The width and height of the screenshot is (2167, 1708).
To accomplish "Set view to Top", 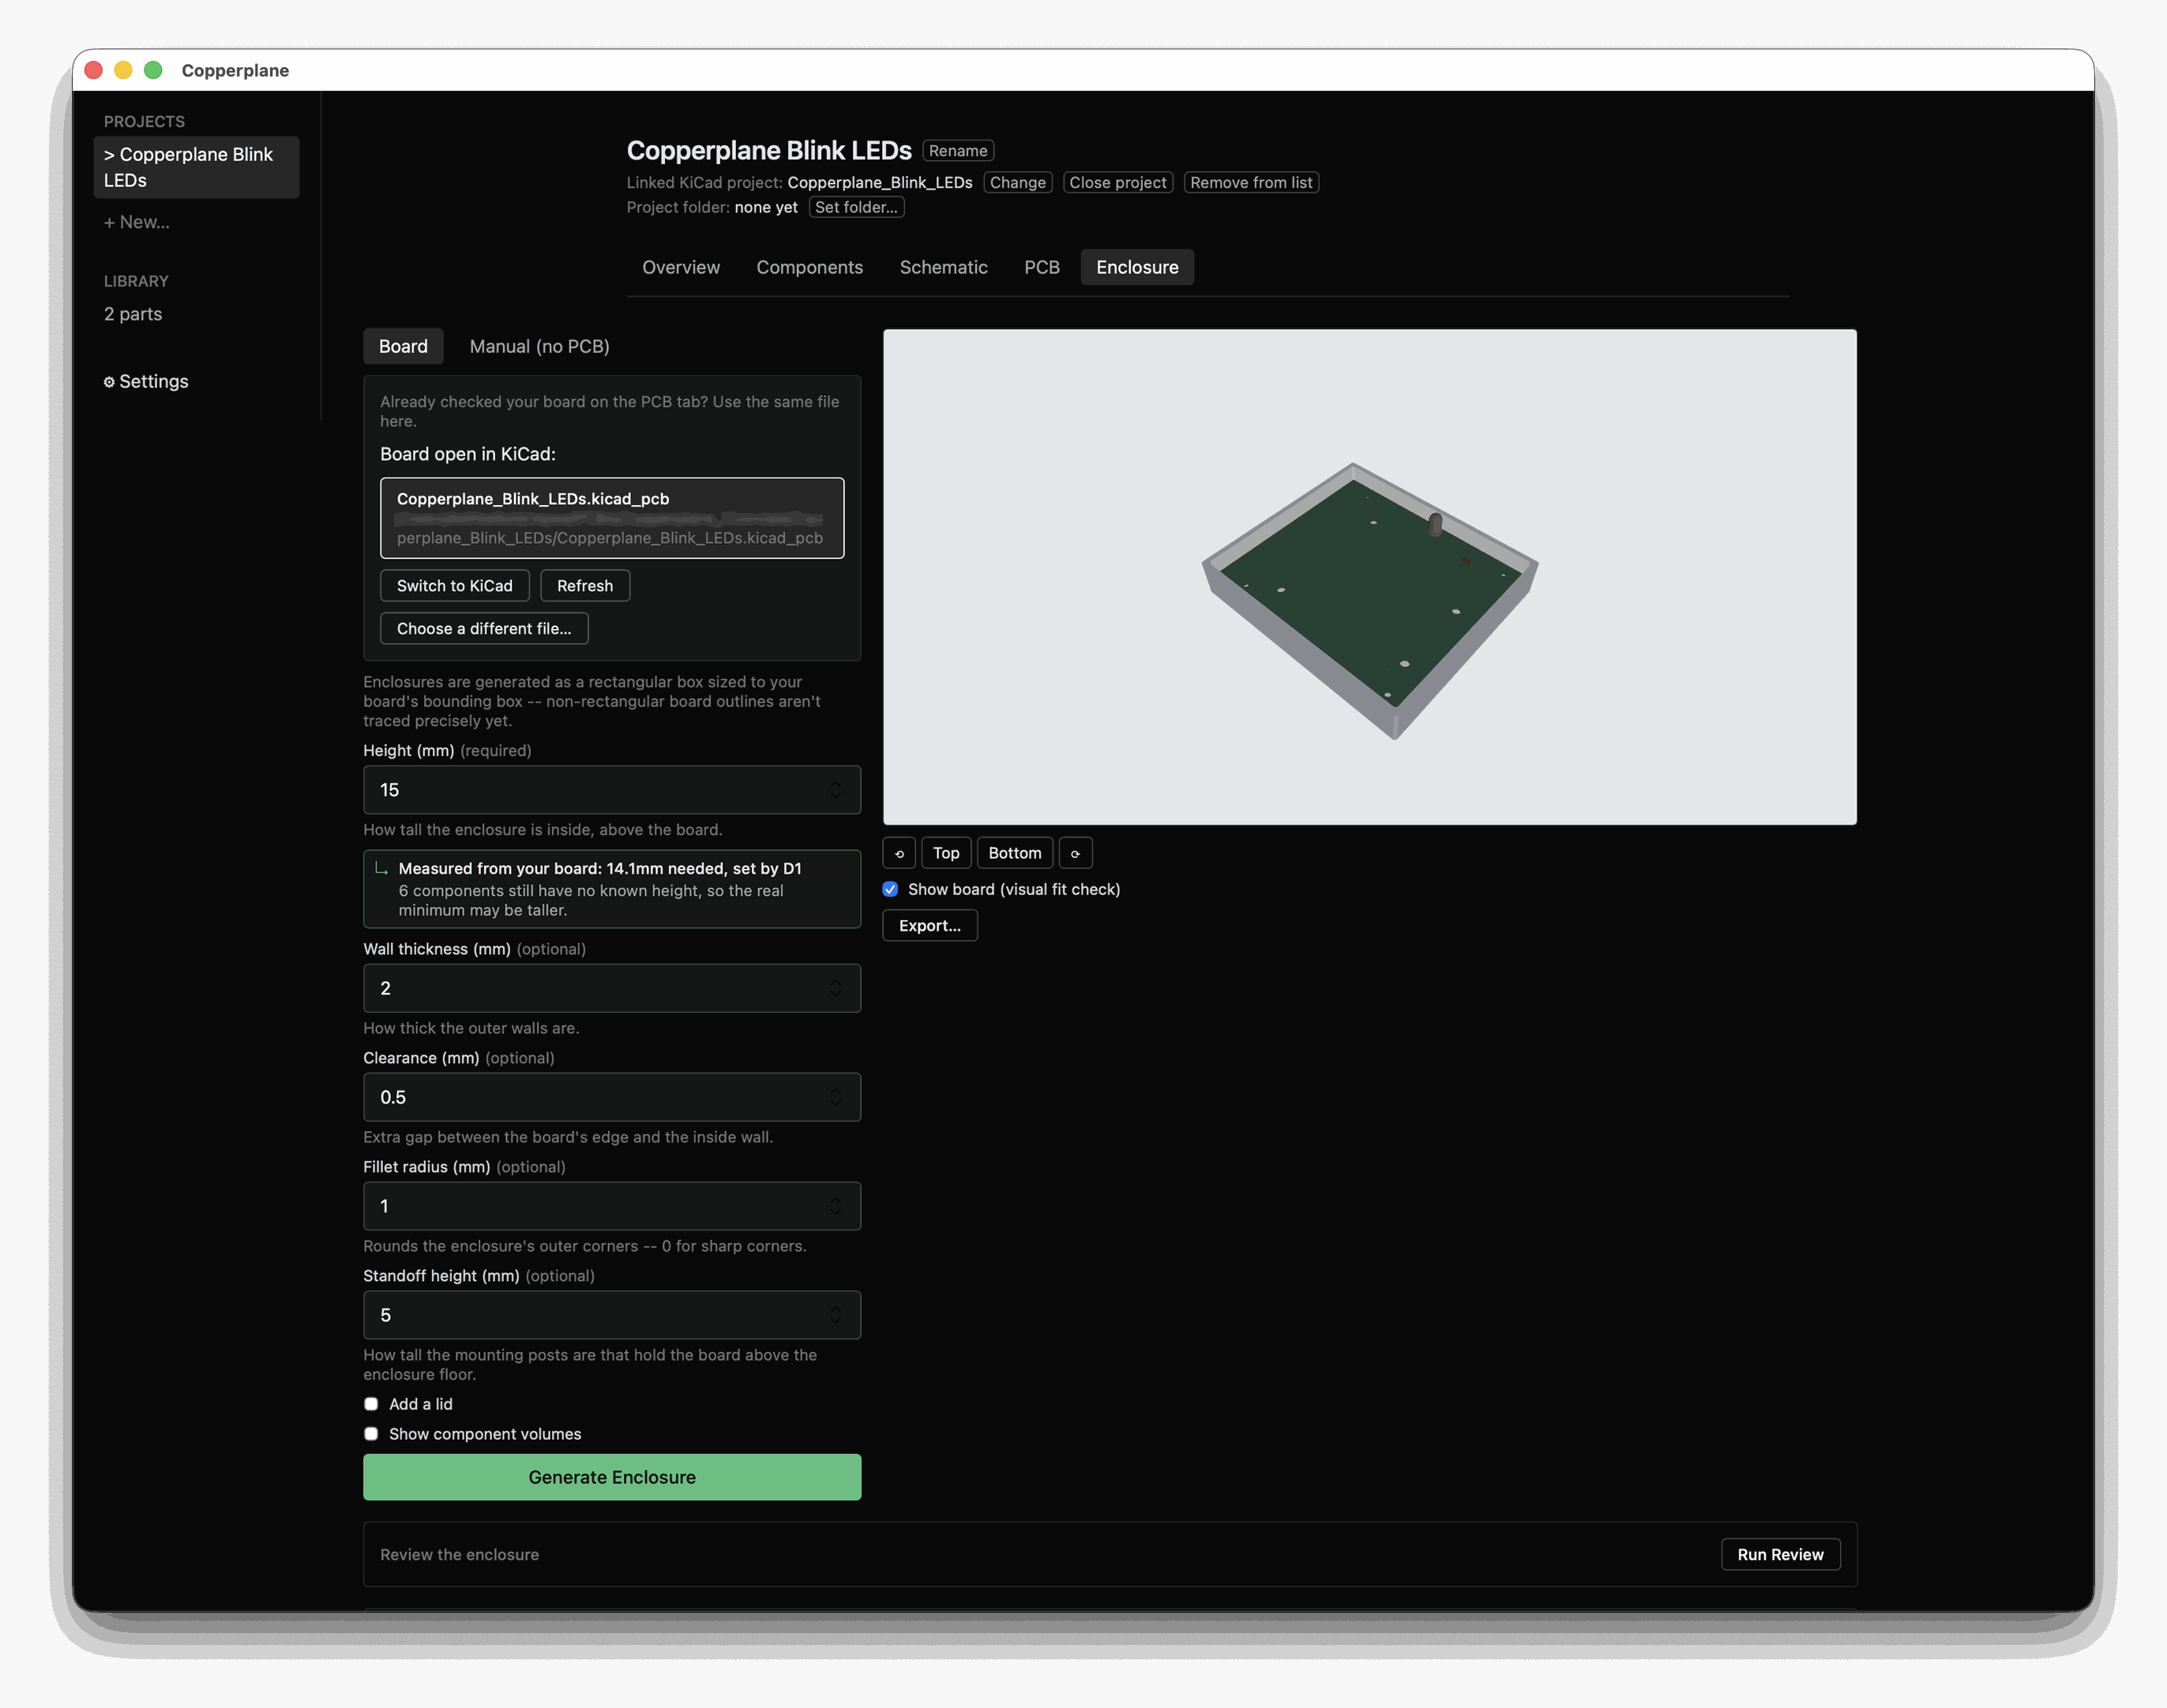I will pos(945,853).
